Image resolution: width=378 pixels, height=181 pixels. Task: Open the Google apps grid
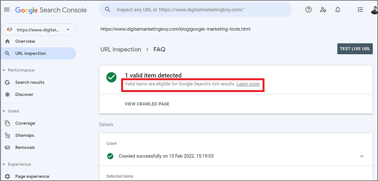(360, 10)
